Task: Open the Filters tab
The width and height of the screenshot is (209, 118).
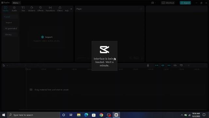Action: pos(60,9)
